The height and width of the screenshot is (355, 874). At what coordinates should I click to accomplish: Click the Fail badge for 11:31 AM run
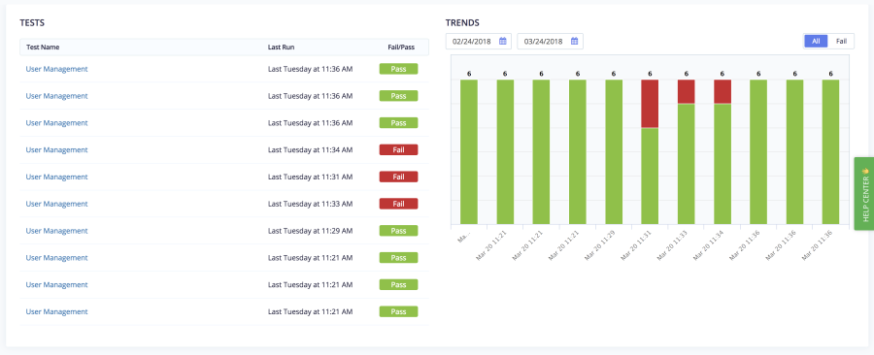pos(398,177)
